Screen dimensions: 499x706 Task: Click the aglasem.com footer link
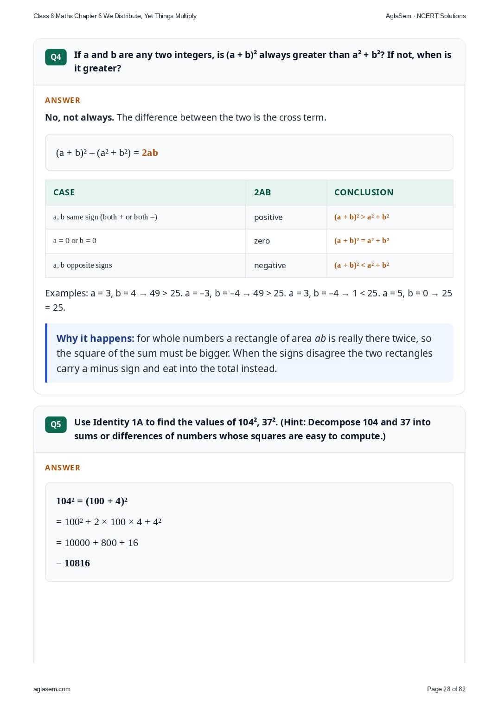coord(52,689)
